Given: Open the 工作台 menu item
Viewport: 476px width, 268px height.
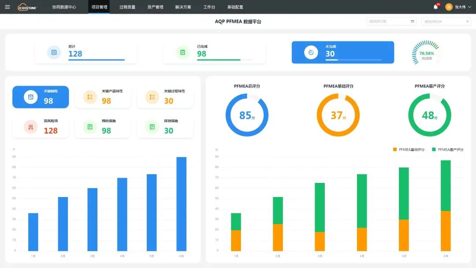Looking at the screenshot, I should [209, 7].
